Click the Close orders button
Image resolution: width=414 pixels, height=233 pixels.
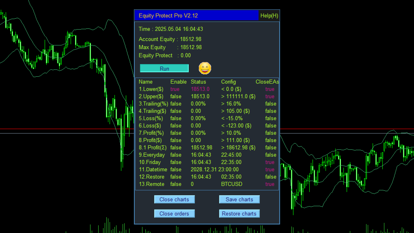point(174,214)
